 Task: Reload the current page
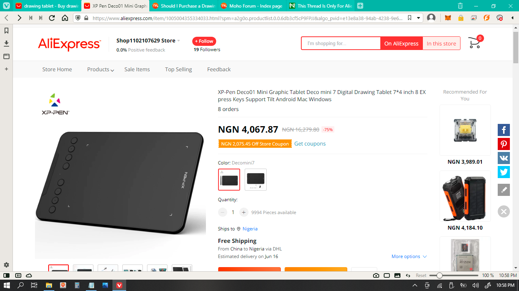tap(52, 18)
